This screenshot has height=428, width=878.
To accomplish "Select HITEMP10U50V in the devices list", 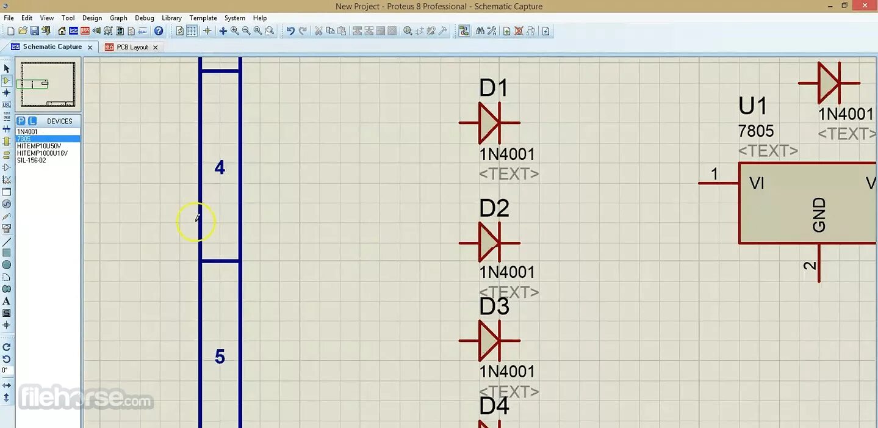I will click(x=48, y=147).
